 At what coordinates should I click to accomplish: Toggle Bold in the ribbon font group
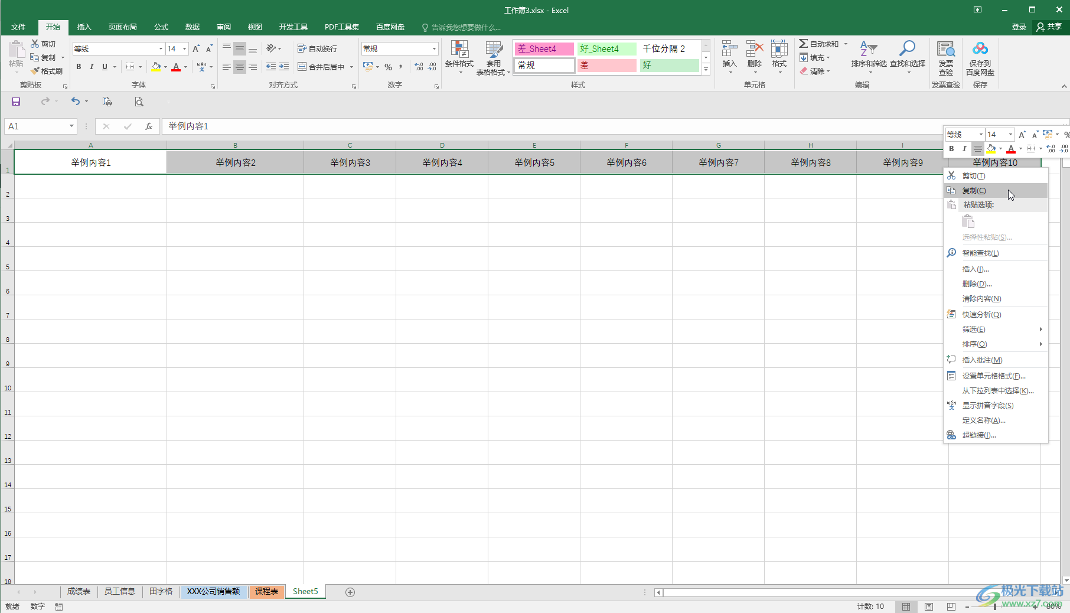(79, 67)
